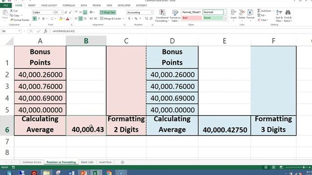
Task: Expand the Merge & Center dropdown arrow
Action: [x=123, y=18]
